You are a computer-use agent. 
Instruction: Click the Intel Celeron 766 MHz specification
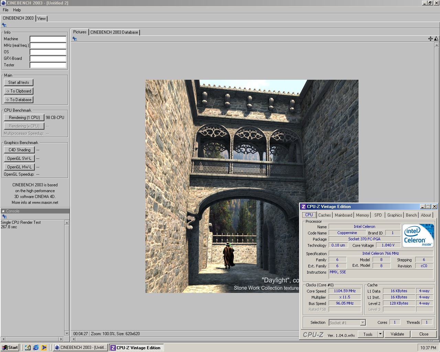click(x=381, y=253)
